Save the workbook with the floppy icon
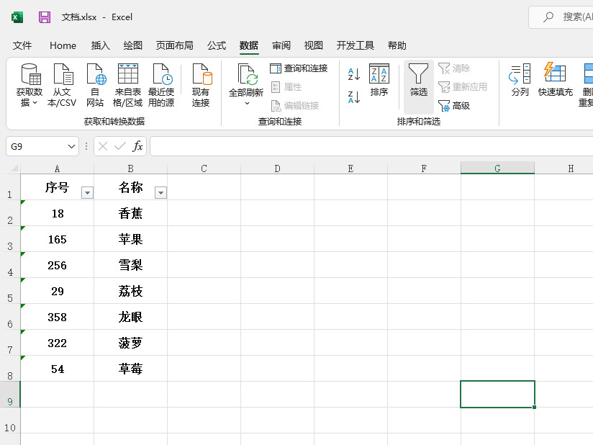Viewport: 593px width, 445px height. click(45, 17)
